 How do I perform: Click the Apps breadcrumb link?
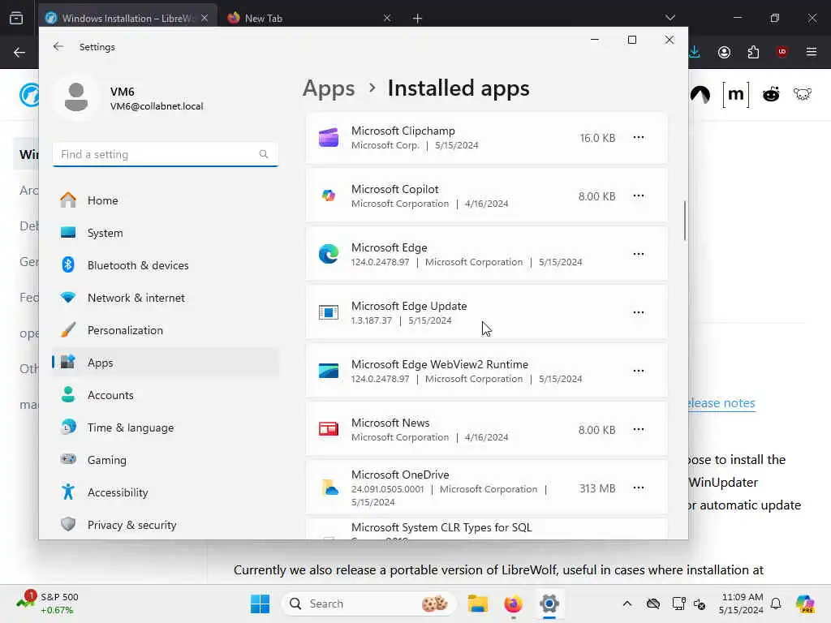329,88
